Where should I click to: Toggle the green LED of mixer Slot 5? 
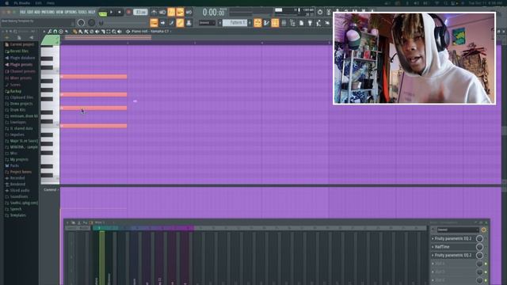pos(486,272)
